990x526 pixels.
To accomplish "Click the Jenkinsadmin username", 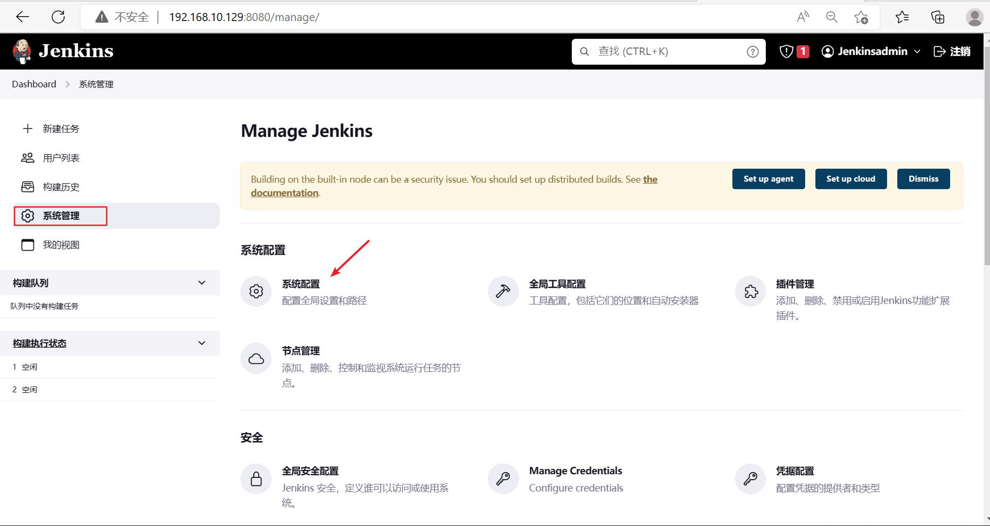I will 873,51.
